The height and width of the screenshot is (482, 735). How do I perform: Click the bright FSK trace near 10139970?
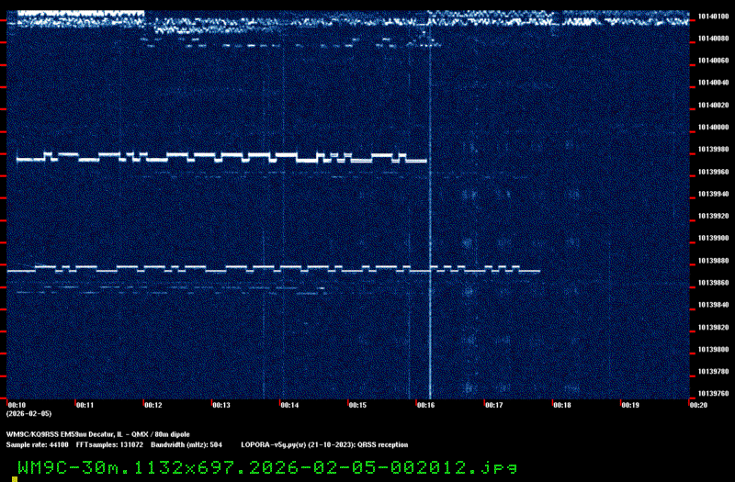[x=221, y=157]
